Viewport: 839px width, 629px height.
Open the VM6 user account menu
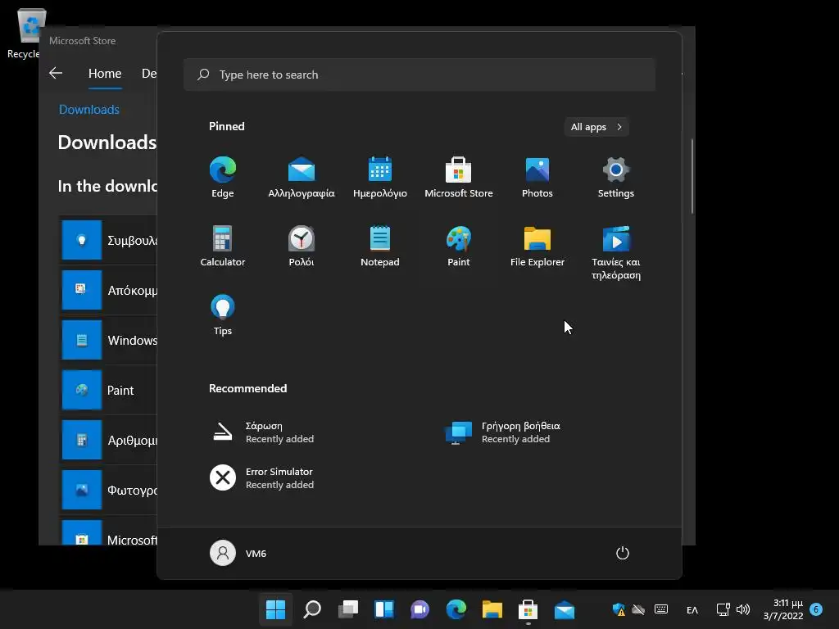238,553
